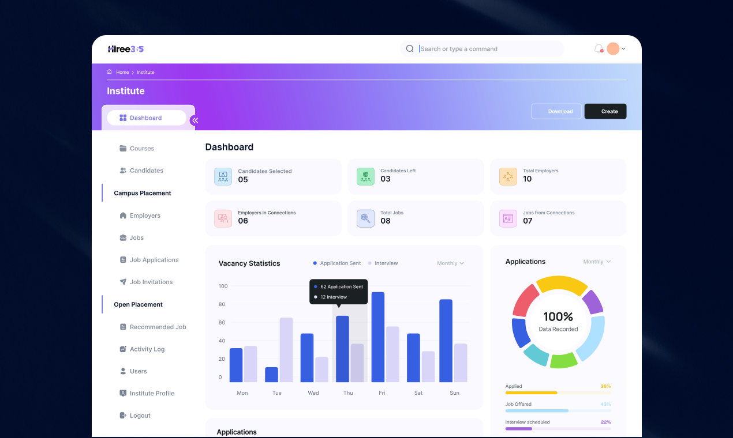The width and height of the screenshot is (733, 438).
Task: Click the '100%' donut center value
Action: click(558, 317)
